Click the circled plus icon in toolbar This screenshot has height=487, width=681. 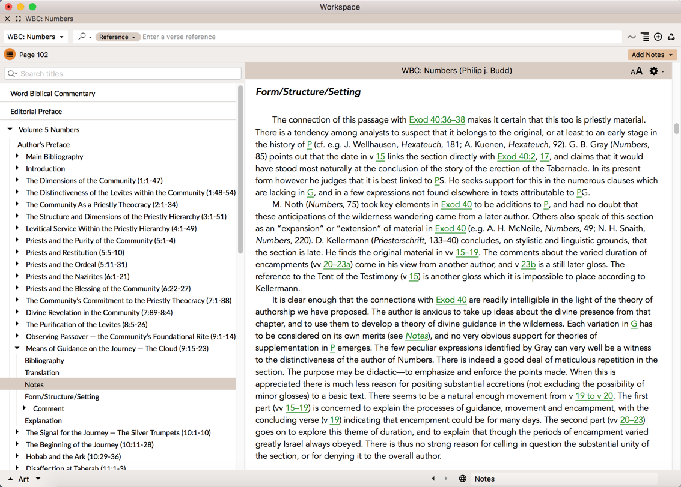click(658, 37)
